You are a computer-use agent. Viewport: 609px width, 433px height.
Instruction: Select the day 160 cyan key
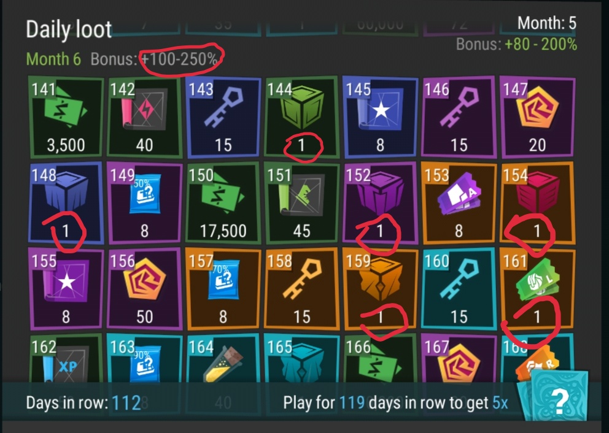point(459,289)
